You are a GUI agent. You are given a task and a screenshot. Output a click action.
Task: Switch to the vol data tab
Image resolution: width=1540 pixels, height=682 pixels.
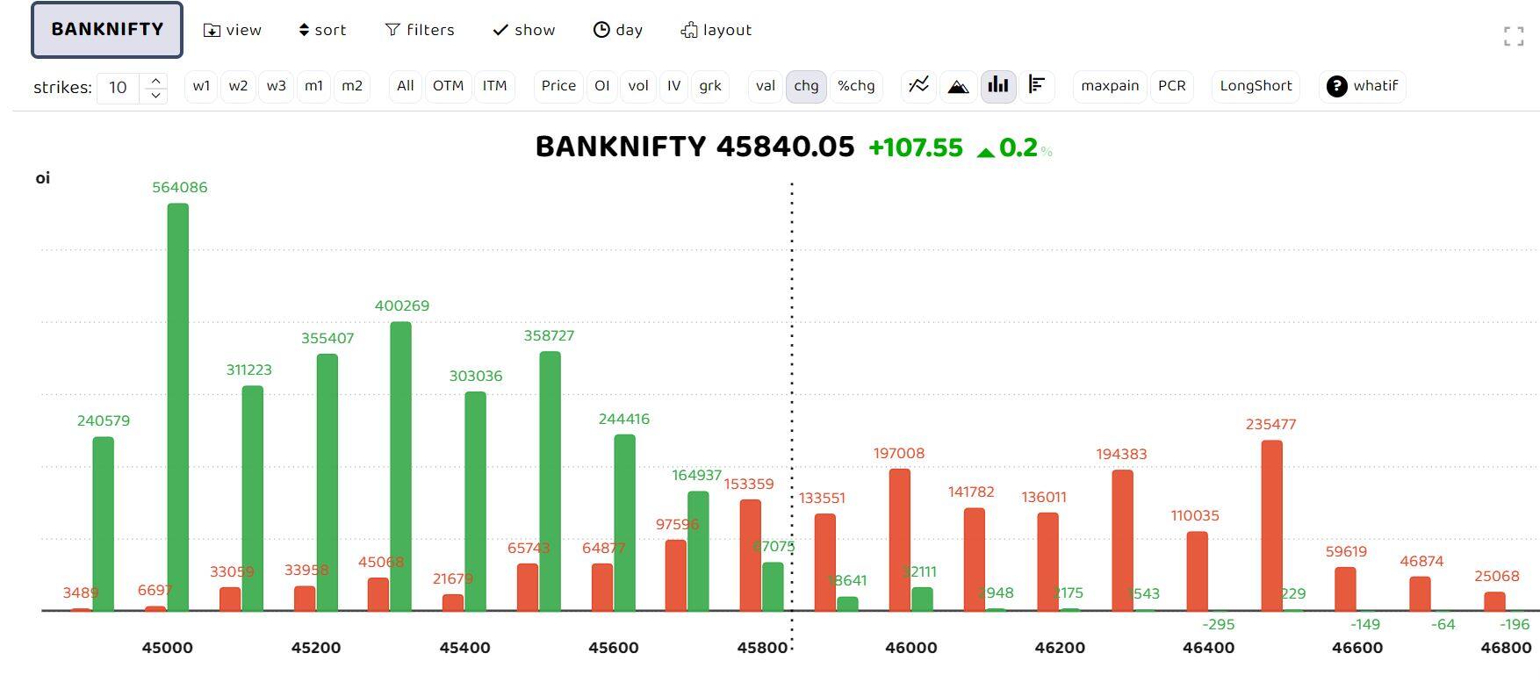(638, 86)
